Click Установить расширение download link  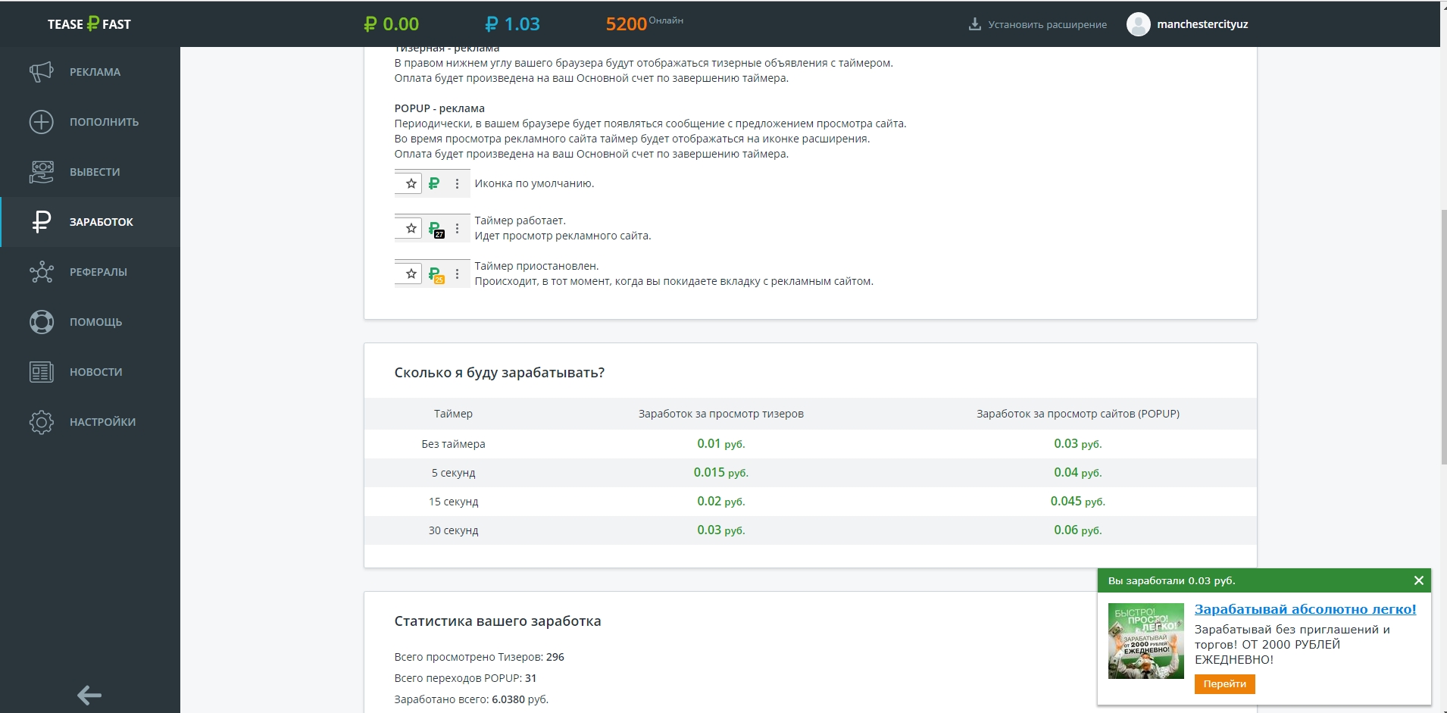tap(1038, 24)
